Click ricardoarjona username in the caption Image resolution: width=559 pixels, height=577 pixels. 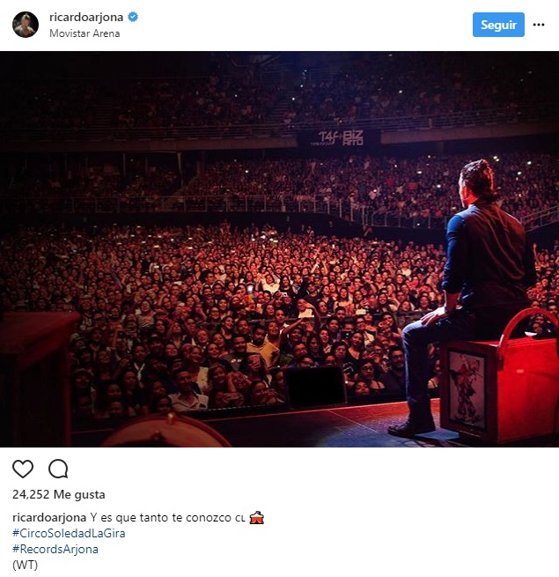(x=49, y=518)
